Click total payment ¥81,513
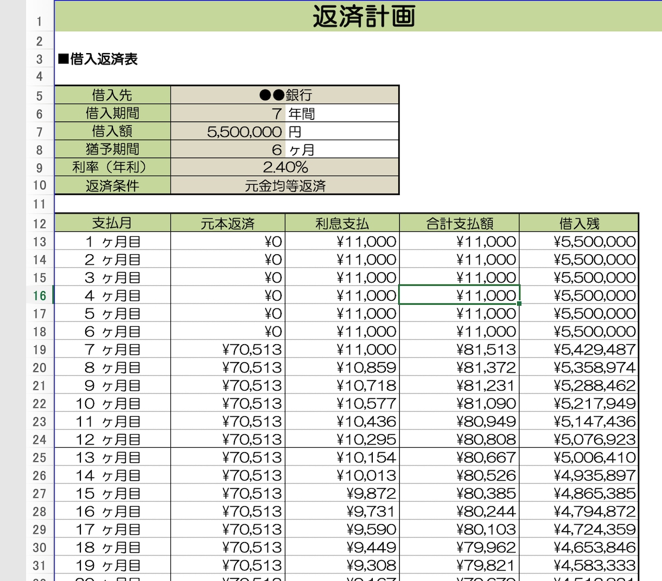Image resolution: width=662 pixels, height=581 pixels. [x=460, y=349]
